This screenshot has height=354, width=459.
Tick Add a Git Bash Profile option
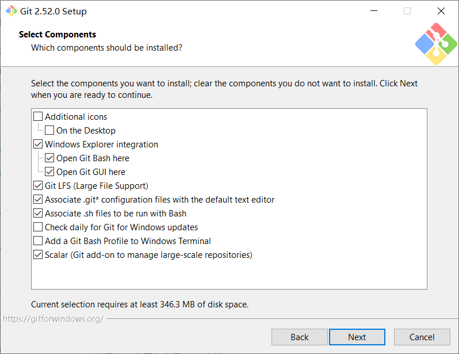coord(38,241)
